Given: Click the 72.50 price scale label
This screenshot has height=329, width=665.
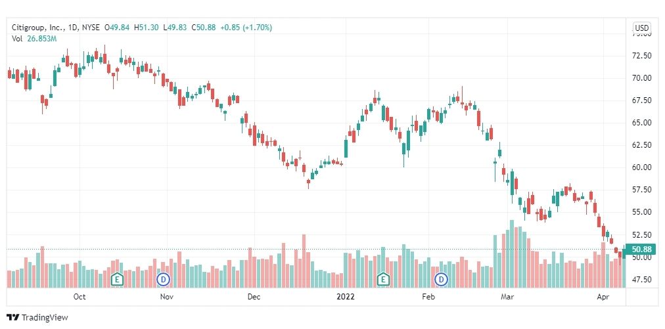Looking at the screenshot, I should (x=641, y=56).
